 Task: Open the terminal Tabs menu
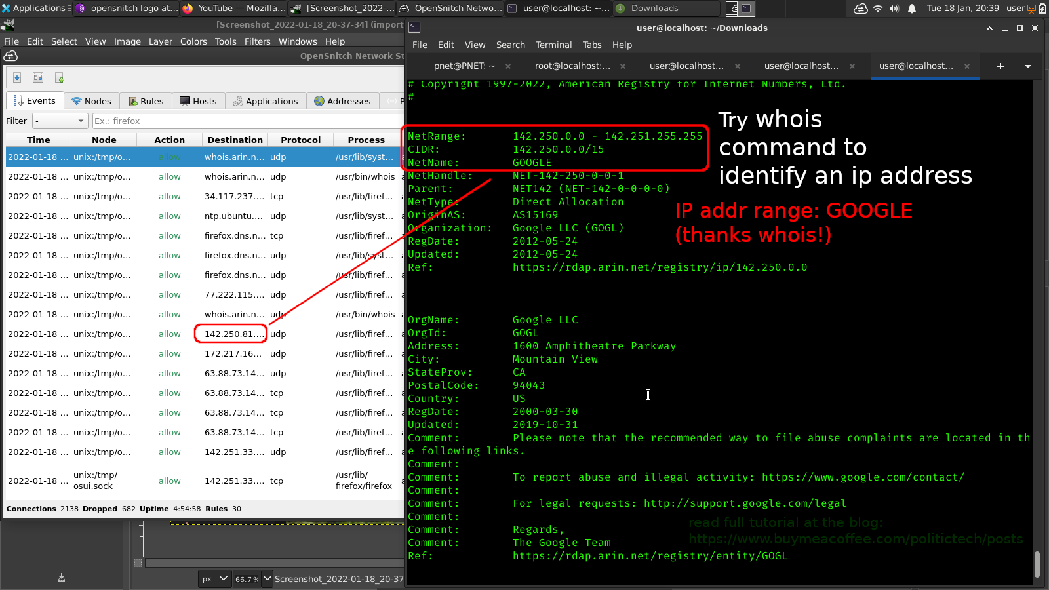point(591,45)
